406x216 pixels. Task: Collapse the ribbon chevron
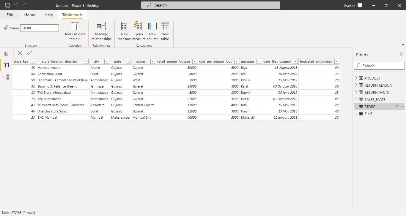point(403,45)
